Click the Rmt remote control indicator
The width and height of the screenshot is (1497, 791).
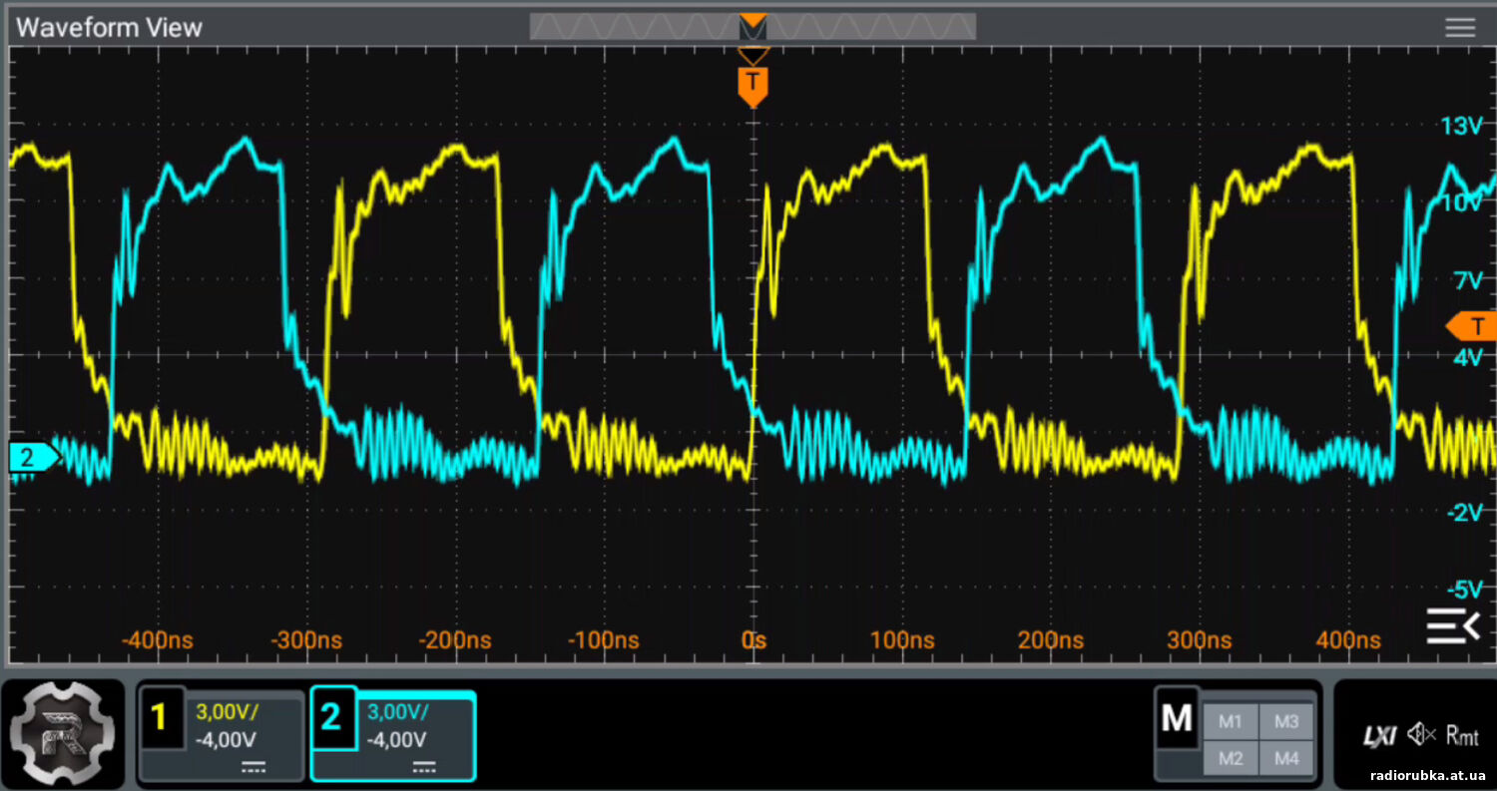1462,736
